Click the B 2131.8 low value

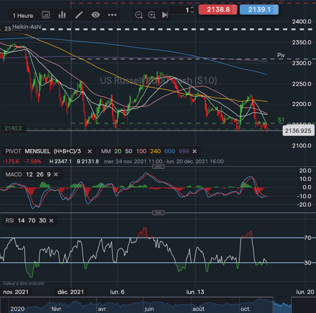coord(88,162)
